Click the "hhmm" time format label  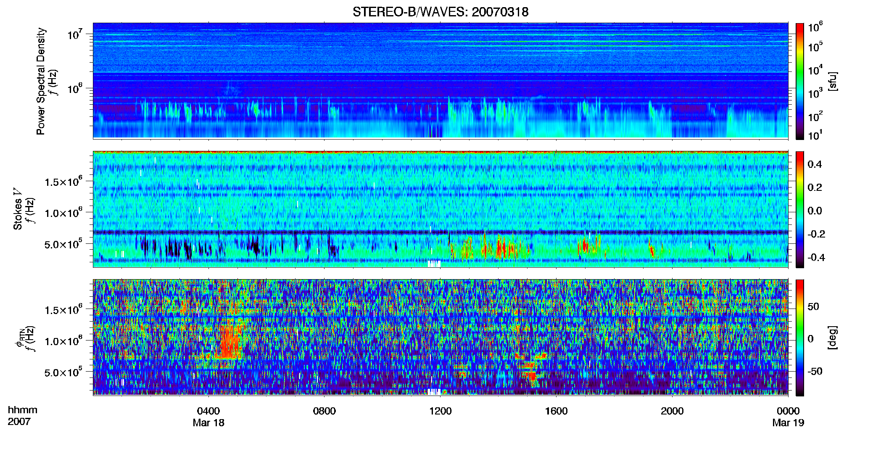(23, 410)
